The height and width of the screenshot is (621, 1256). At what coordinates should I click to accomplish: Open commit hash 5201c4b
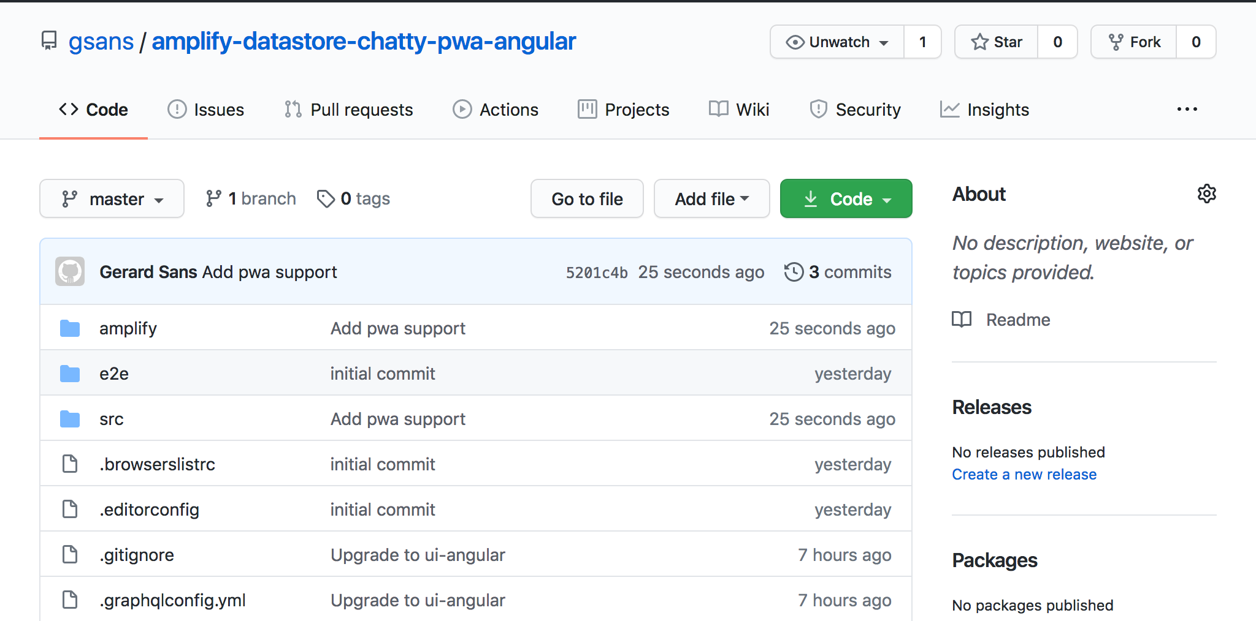tap(597, 273)
